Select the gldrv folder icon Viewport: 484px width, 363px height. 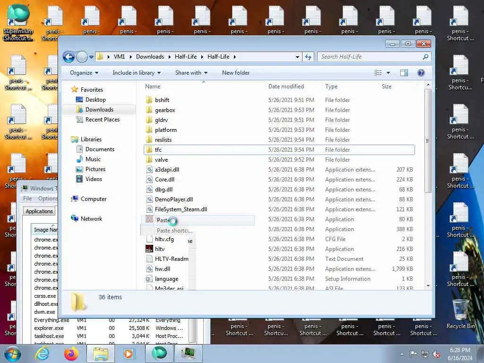(149, 120)
